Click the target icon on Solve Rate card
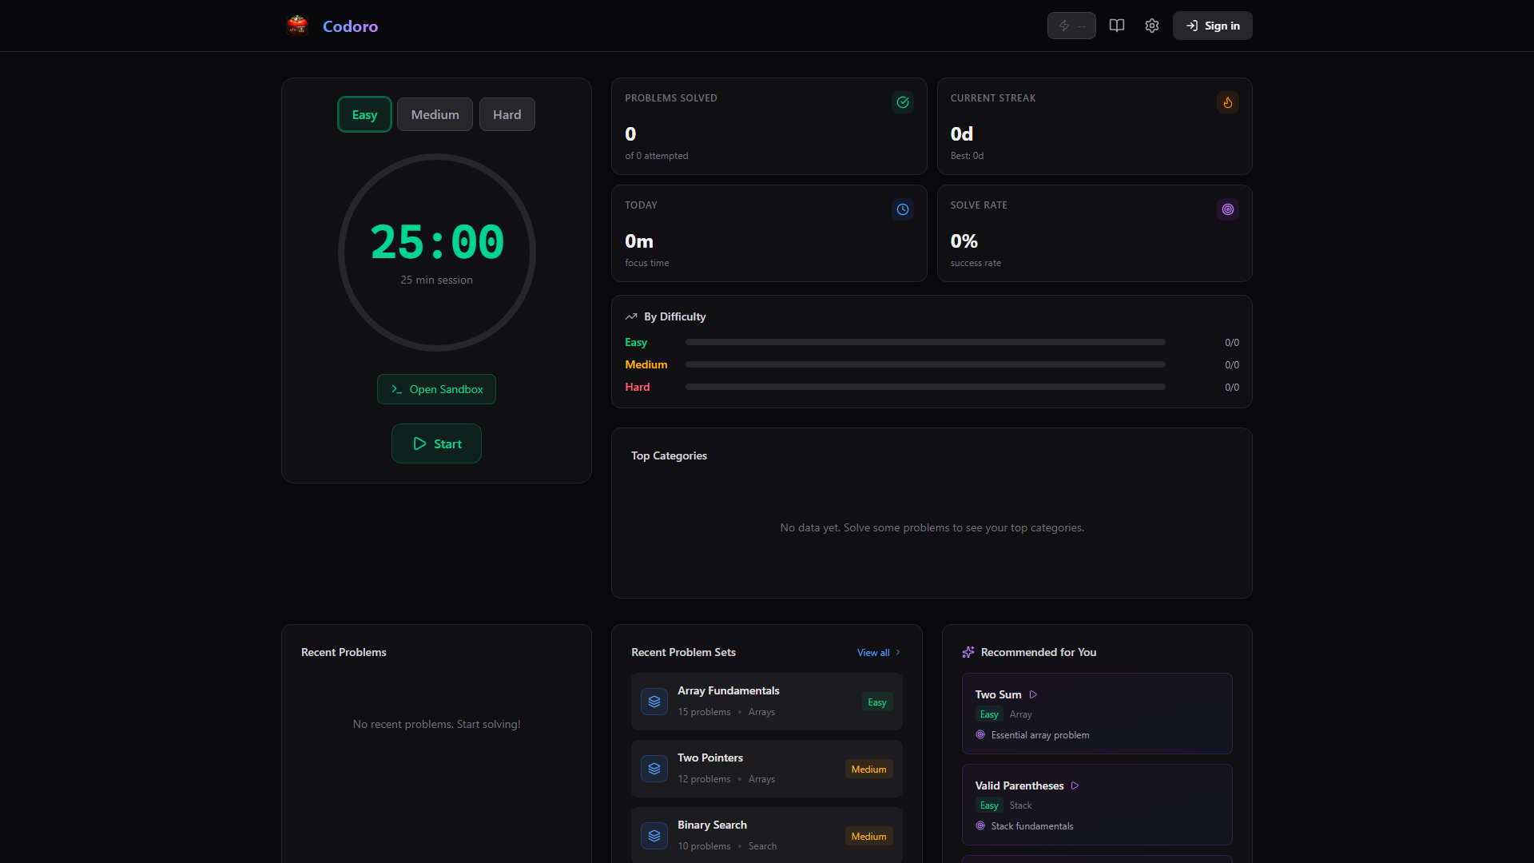The height and width of the screenshot is (863, 1534). [1227, 209]
